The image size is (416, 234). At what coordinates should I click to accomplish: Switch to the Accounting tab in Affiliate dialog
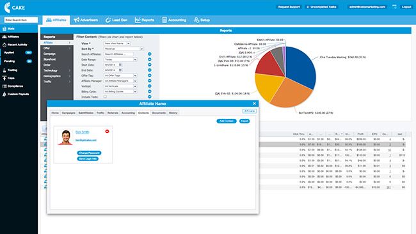[x=128, y=113]
